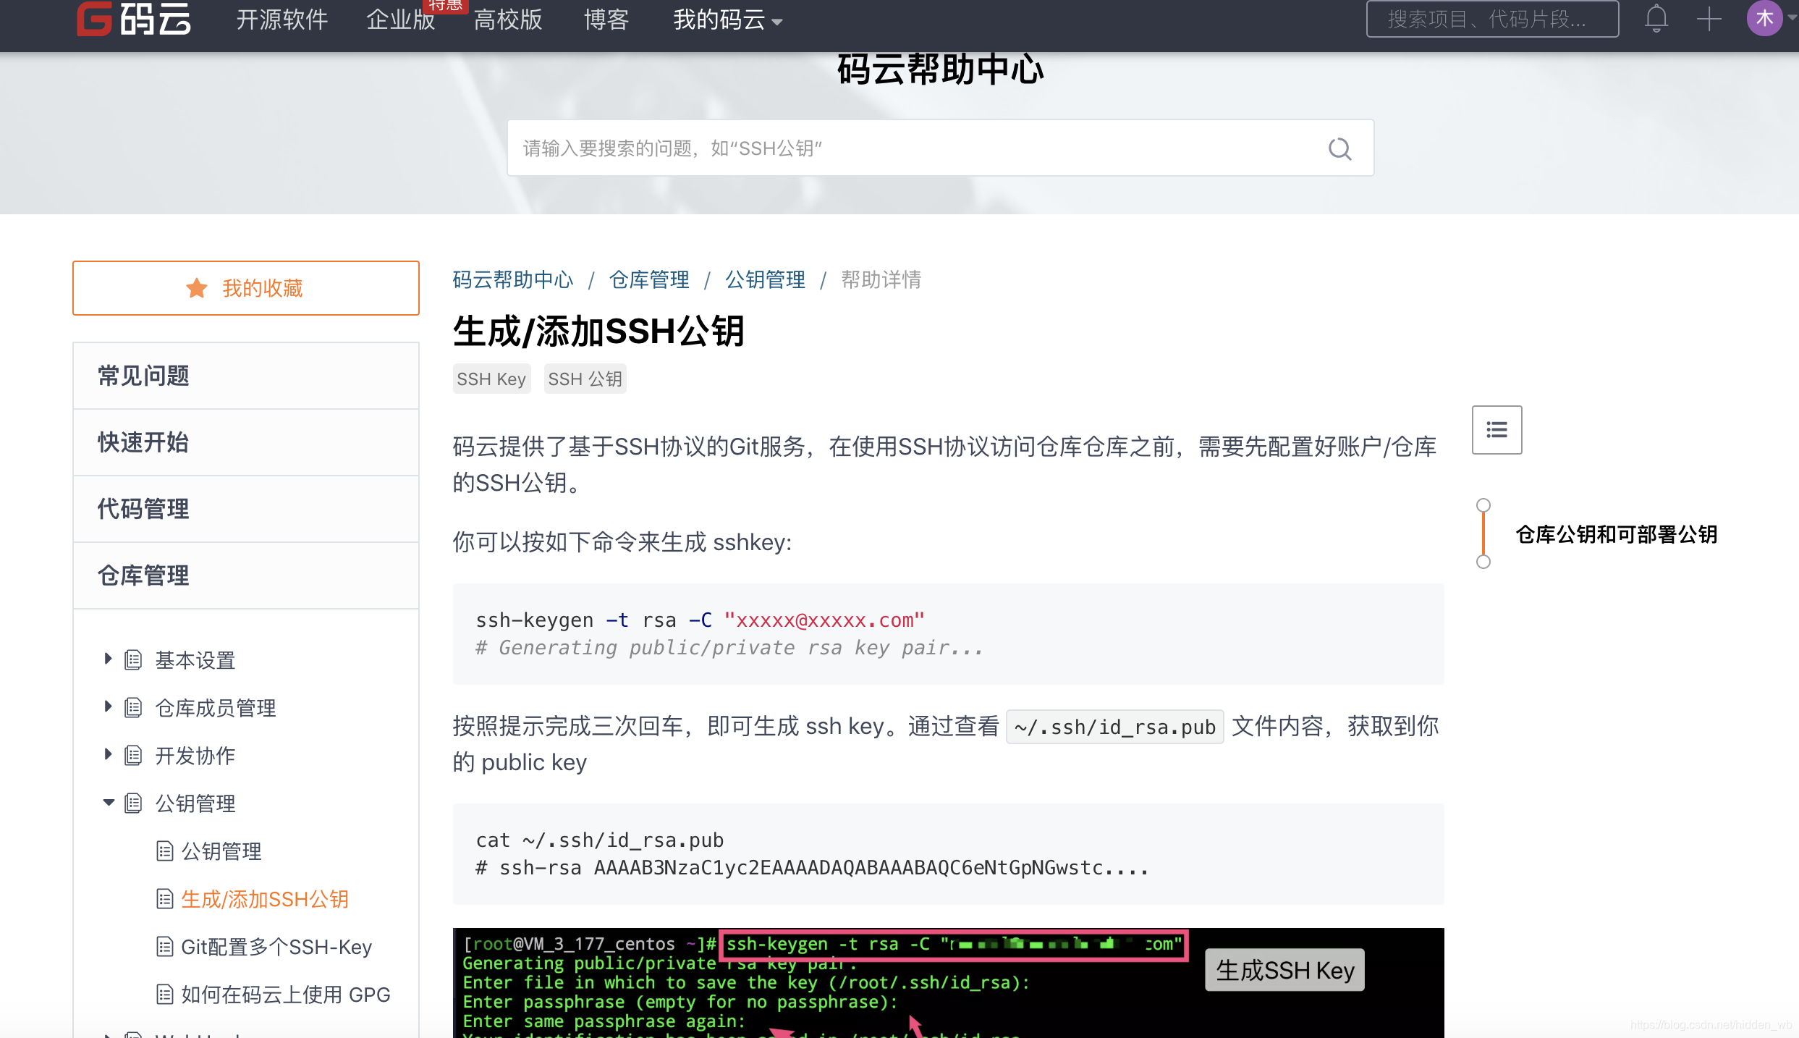Viewport: 1799px width, 1038px height.
Task: Go to 公钥管理 breadcrumb link
Action: click(x=765, y=279)
